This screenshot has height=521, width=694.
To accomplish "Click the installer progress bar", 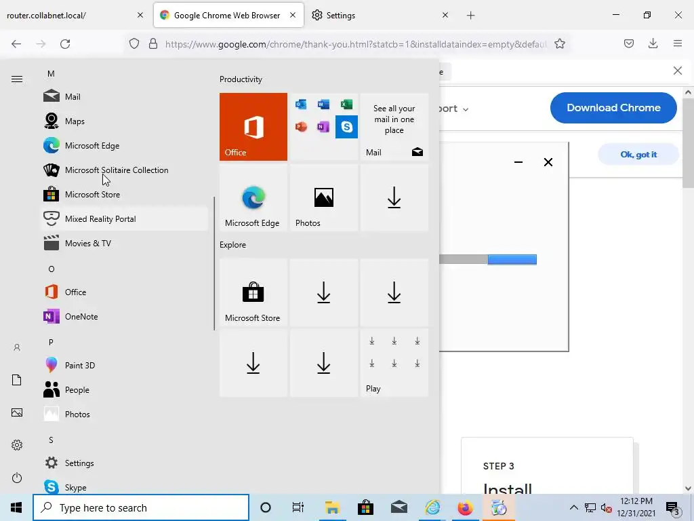I will pyautogui.click(x=488, y=260).
